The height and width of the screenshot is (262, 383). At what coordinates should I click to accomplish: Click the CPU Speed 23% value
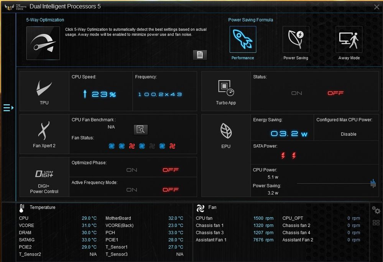[x=99, y=94]
